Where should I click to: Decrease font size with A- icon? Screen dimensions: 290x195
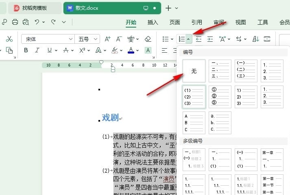(x=119, y=39)
